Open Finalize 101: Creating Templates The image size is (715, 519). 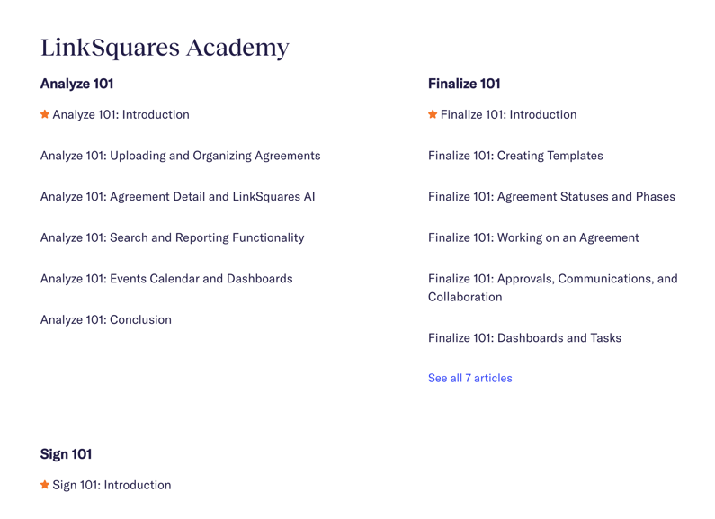[x=515, y=156]
